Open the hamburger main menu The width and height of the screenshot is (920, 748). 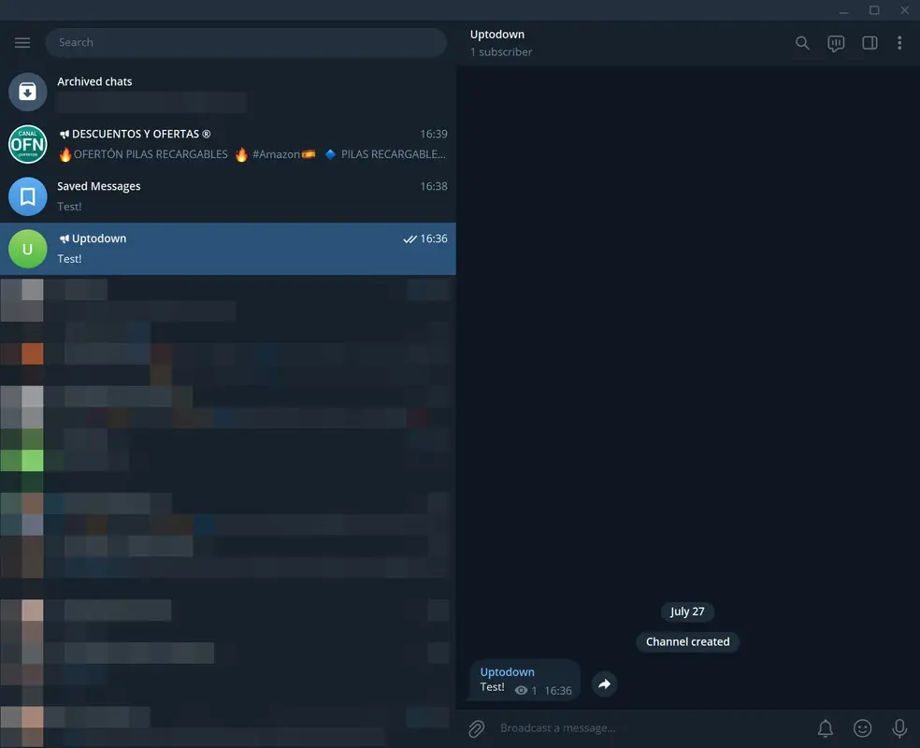pyautogui.click(x=22, y=41)
